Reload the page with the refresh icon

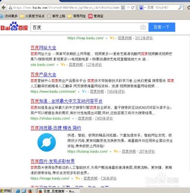(x=133, y=7)
